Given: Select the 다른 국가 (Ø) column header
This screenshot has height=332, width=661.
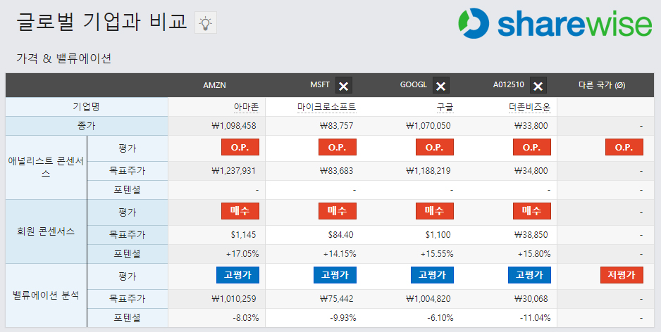Looking at the screenshot, I should pyautogui.click(x=602, y=85).
